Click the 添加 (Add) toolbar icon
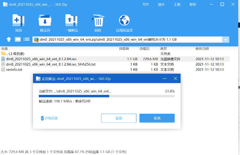 pyautogui.click(x=18, y=20)
